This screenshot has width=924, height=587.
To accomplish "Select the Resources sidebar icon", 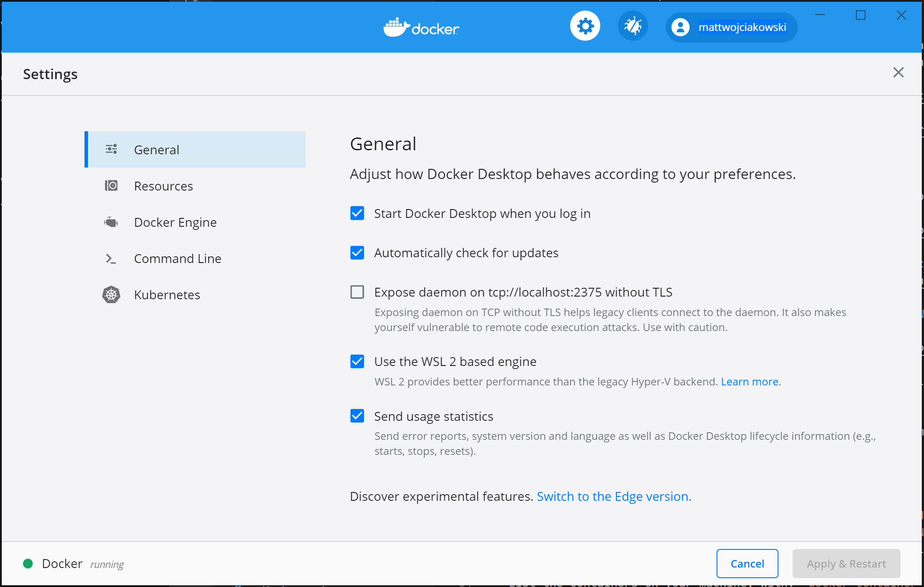I will pos(111,185).
